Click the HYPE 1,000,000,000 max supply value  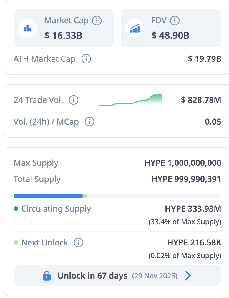(183, 163)
